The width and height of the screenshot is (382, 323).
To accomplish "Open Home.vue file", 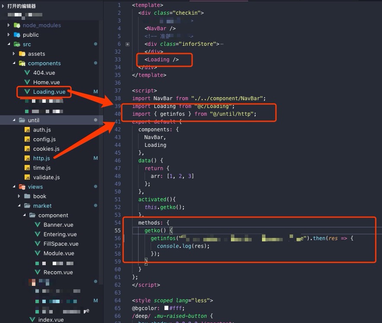I will 47,82.
